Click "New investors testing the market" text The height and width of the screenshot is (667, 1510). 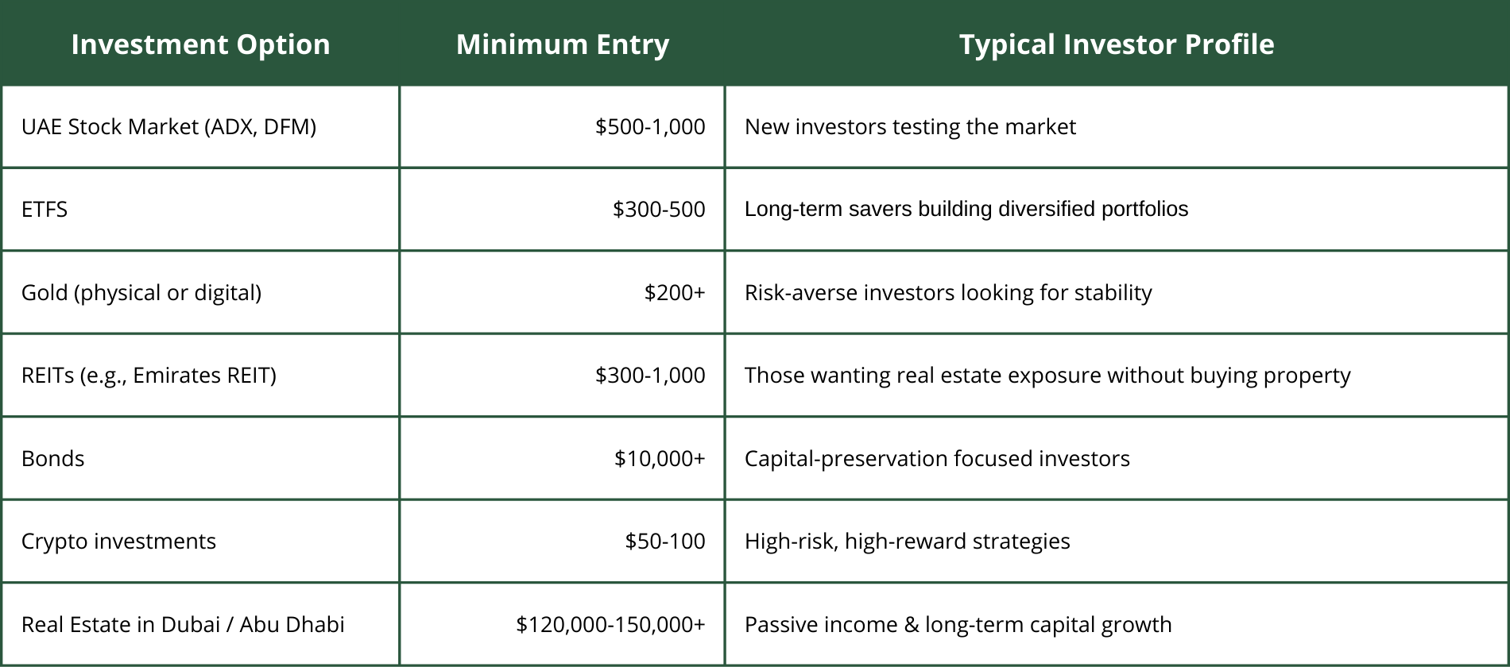(910, 127)
